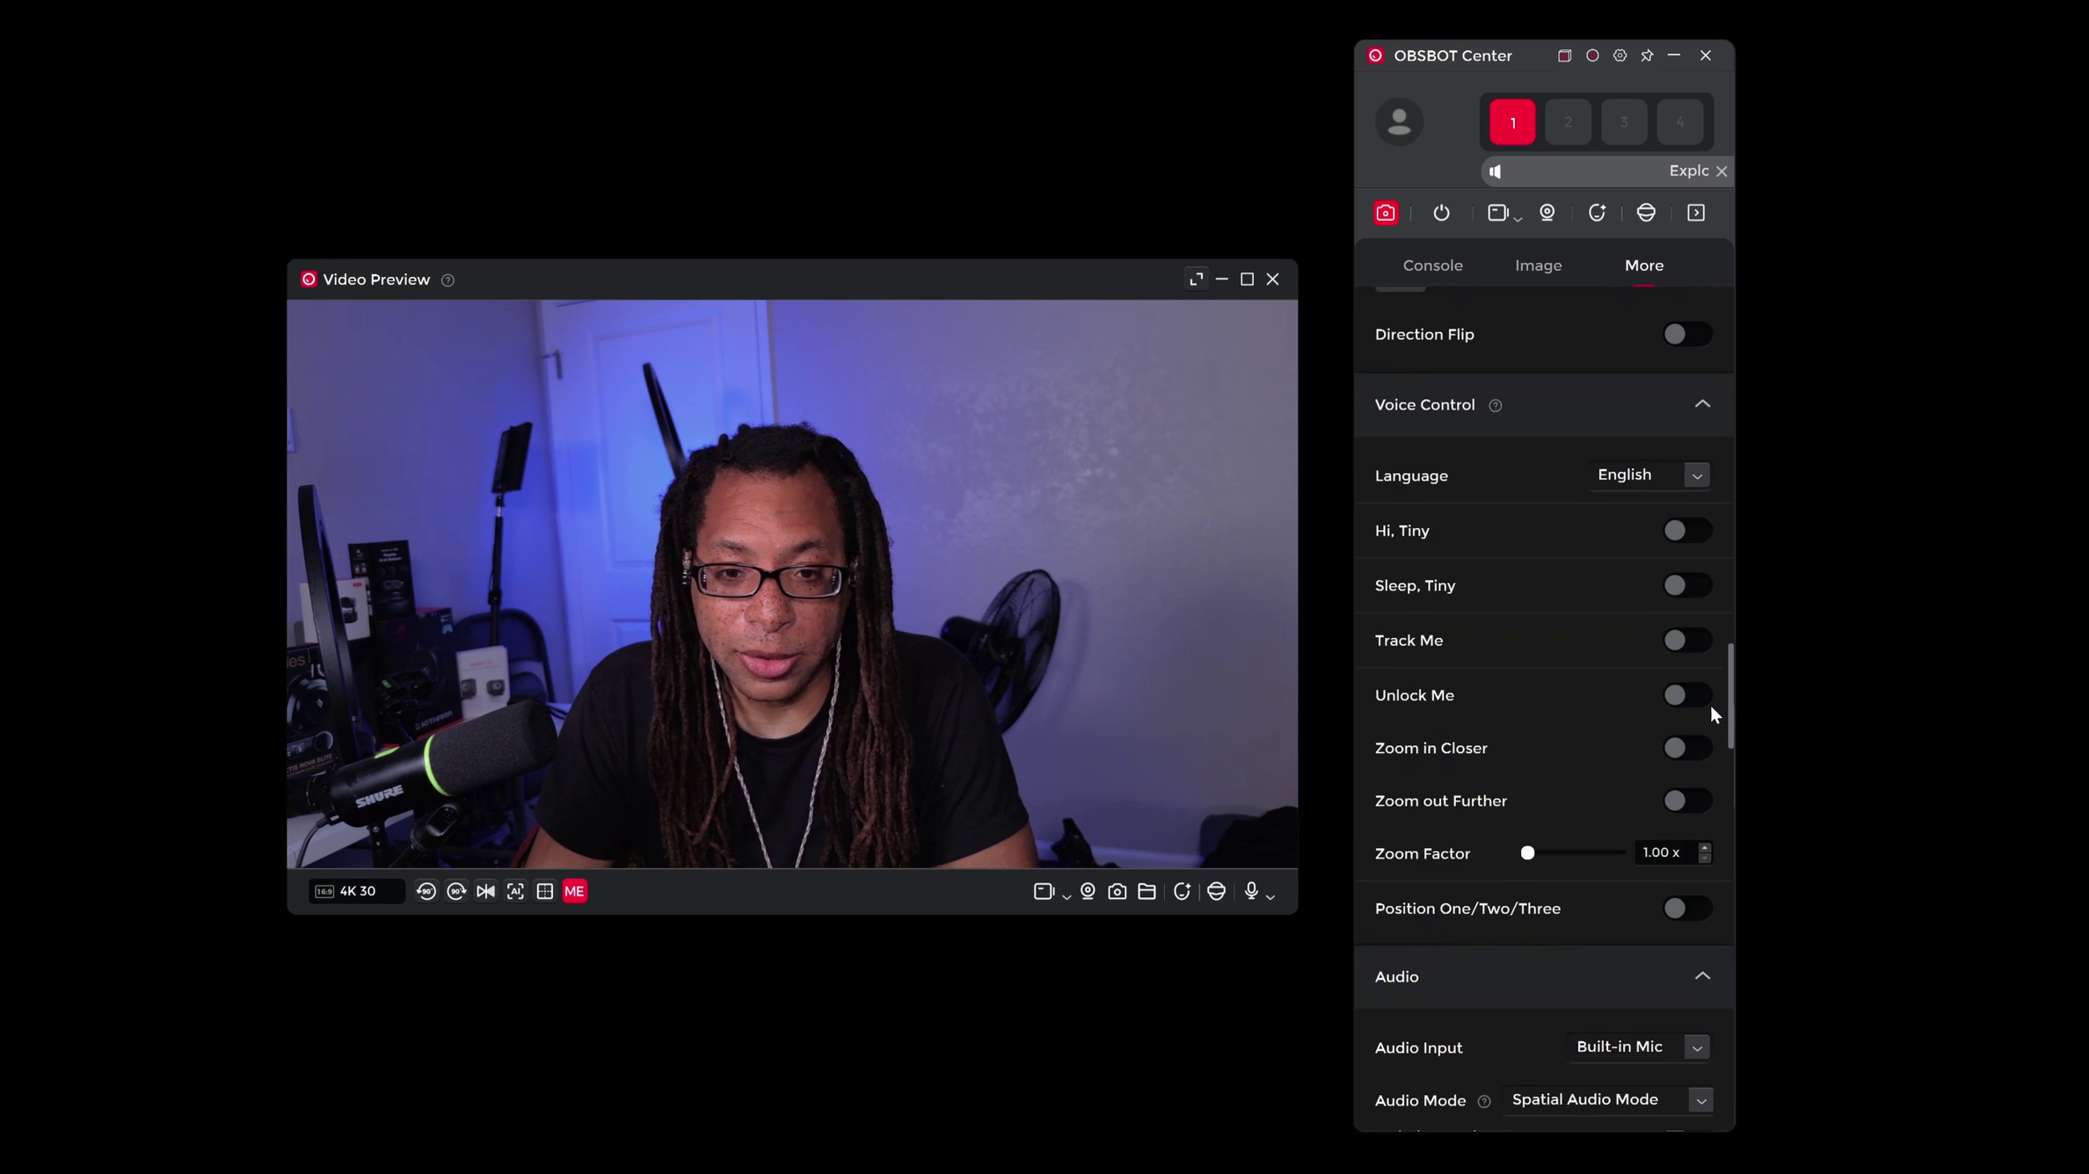Viewport: 2089px width, 1174px height.
Task: Click the 4K 30 resolution button
Action: [356, 891]
